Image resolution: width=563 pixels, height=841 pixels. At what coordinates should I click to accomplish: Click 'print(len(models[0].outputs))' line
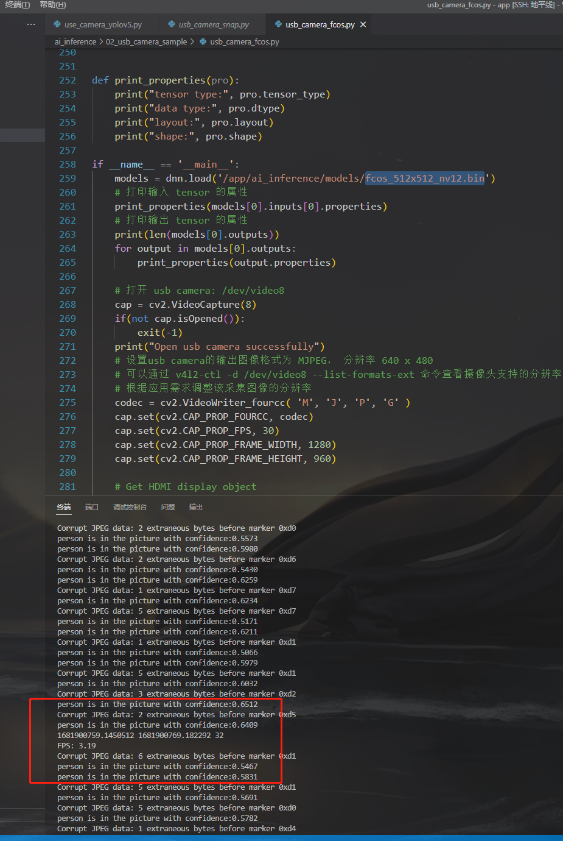[x=197, y=235]
